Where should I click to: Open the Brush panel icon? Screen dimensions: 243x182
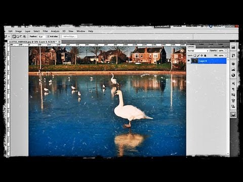(x=233, y=101)
